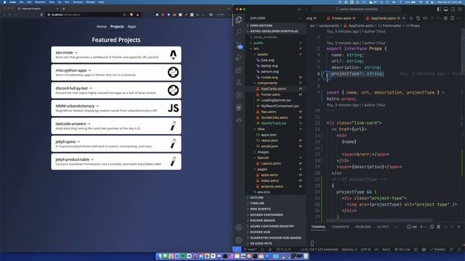The height and width of the screenshot is (261, 465).
Task: Open the Apple menu
Action: click(4, 2)
